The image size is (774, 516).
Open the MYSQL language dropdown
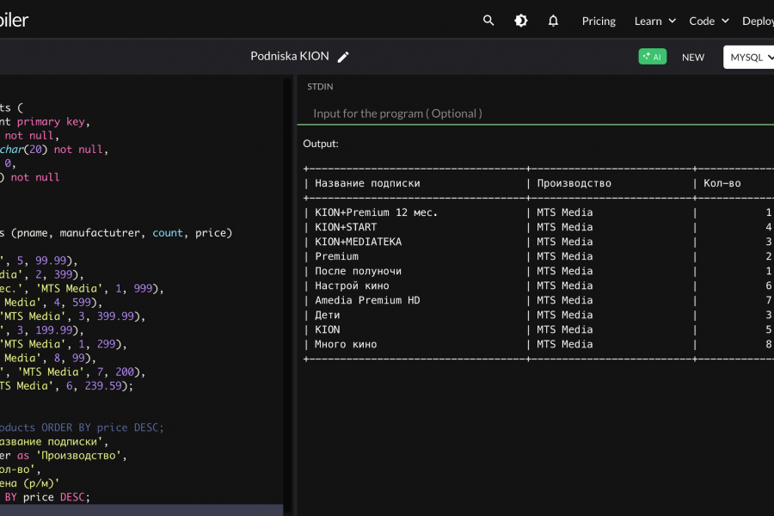750,57
